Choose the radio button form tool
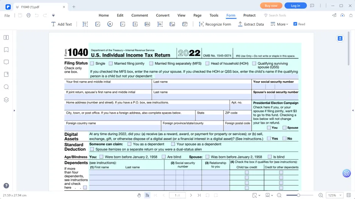The image size is (355, 199). [x=110, y=24]
